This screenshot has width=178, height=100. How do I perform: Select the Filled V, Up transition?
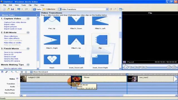(76, 40)
